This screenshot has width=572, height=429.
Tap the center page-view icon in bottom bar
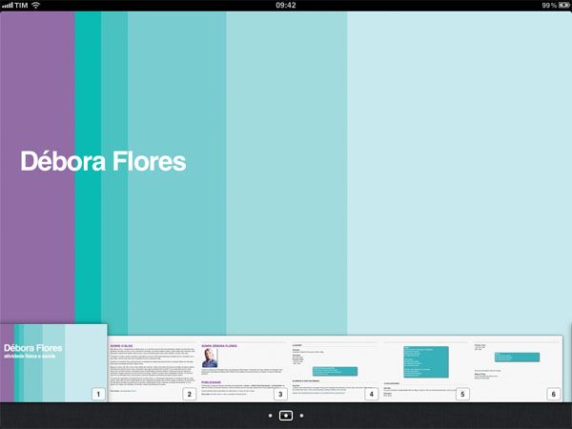285,416
